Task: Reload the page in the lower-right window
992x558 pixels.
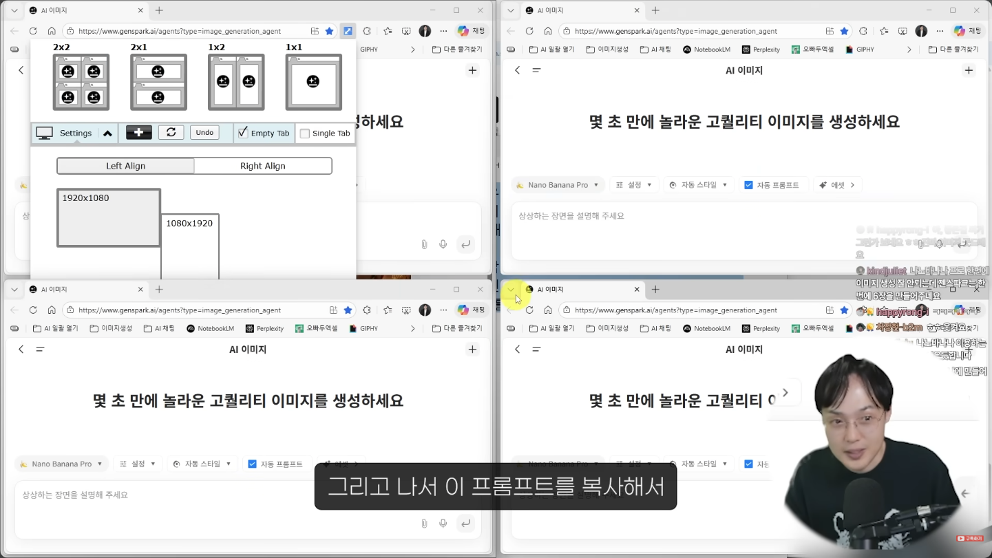Action: tap(529, 310)
